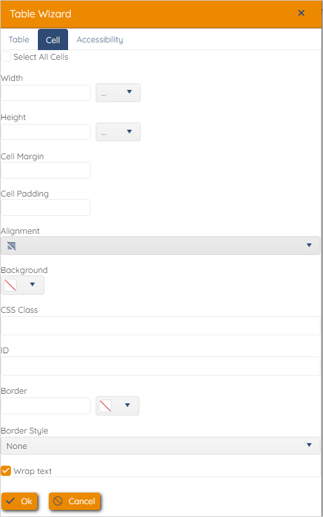Confirm with the Ok button
Image resolution: width=323 pixels, height=517 pixels.
[19, 501]
